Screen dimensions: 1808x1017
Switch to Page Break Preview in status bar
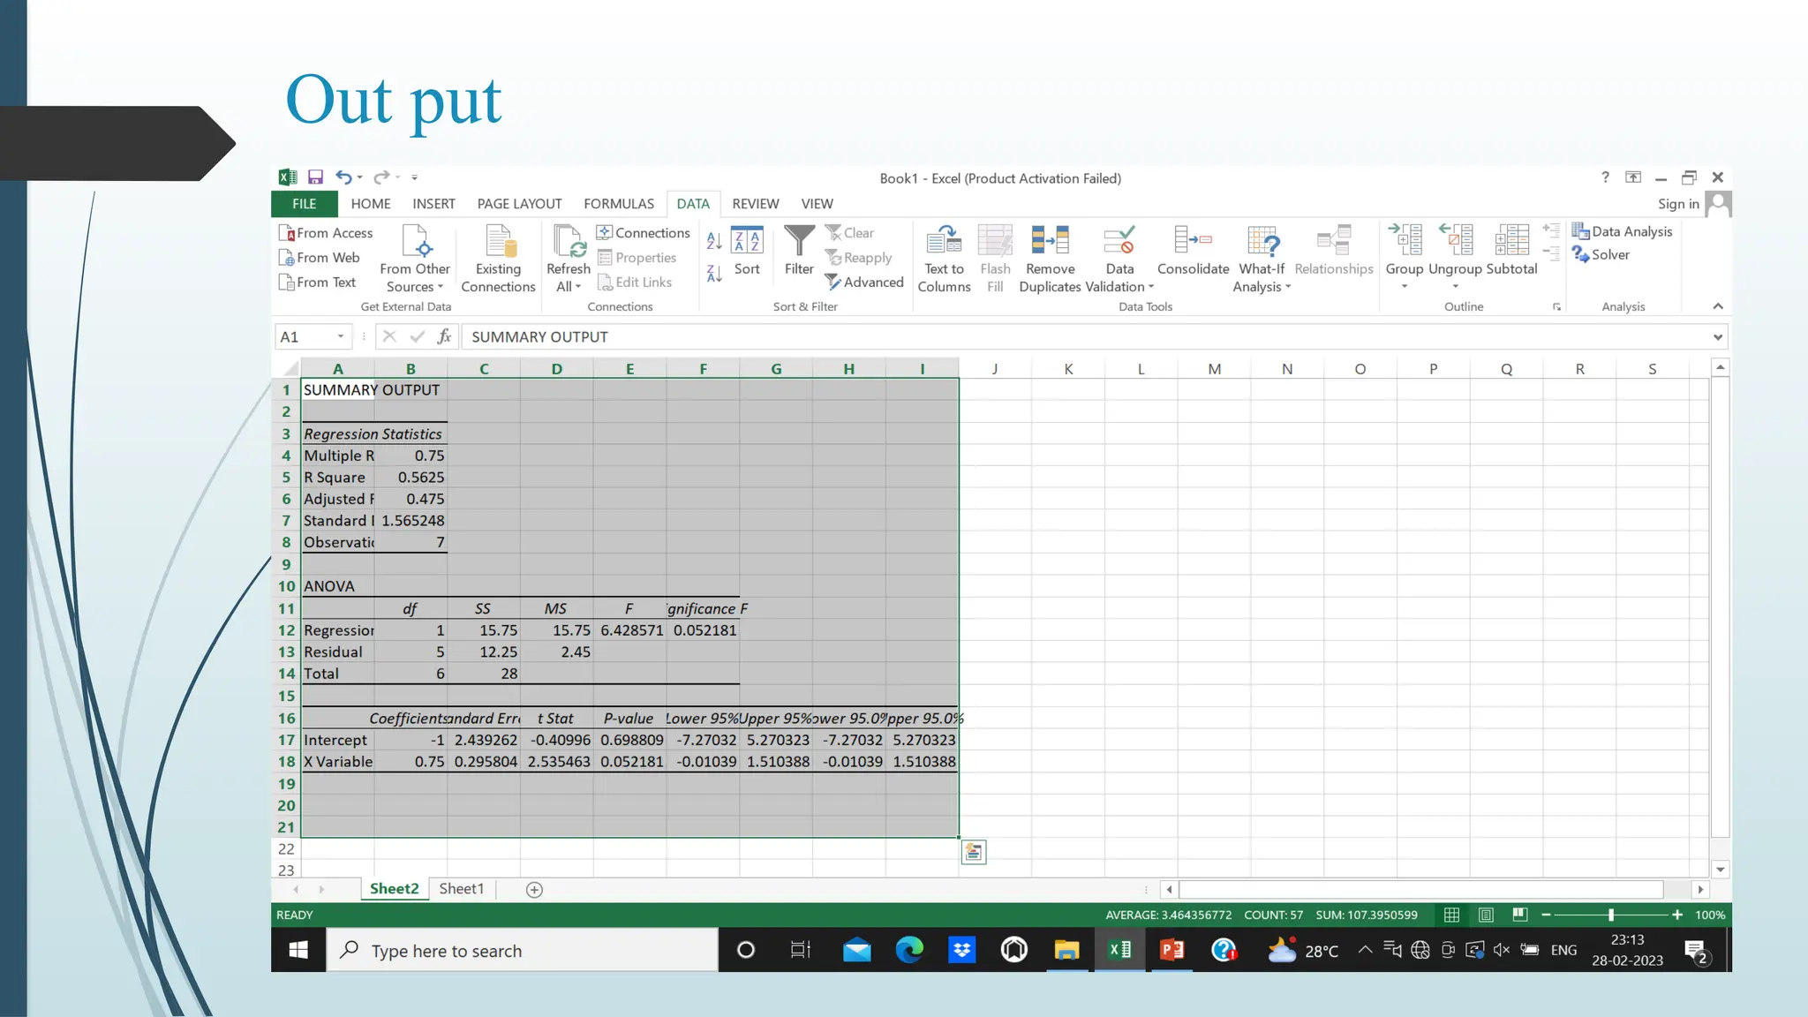coord(1519,915)
